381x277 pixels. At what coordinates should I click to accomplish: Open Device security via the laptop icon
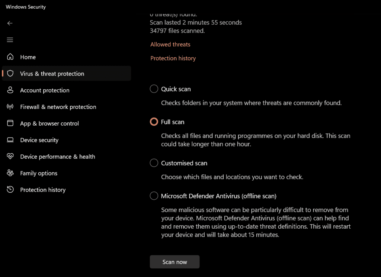tap(10, 140)
